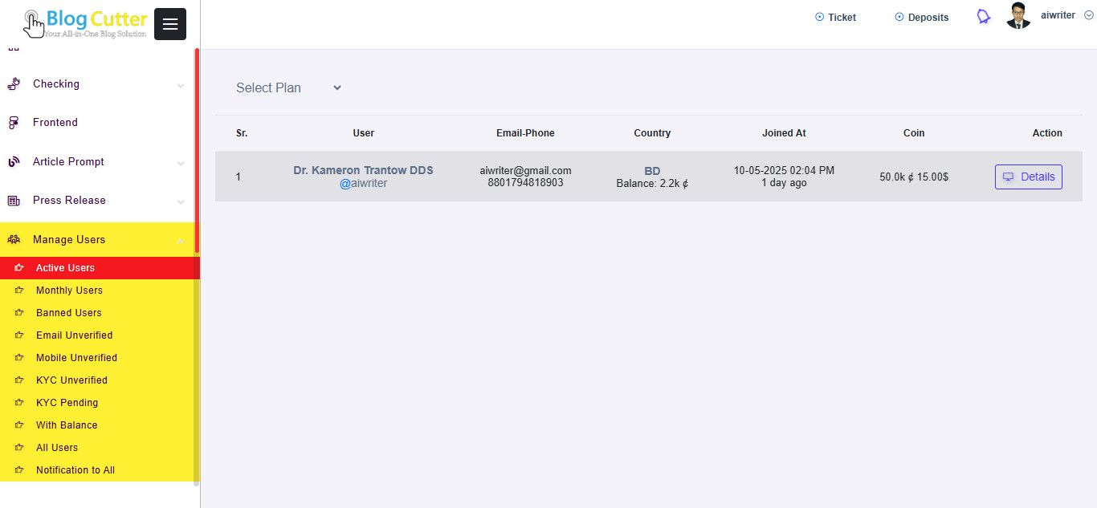Click the Checking sidebar icon
This screenshot has width=1097, height=508.
[x=14, y=83]
